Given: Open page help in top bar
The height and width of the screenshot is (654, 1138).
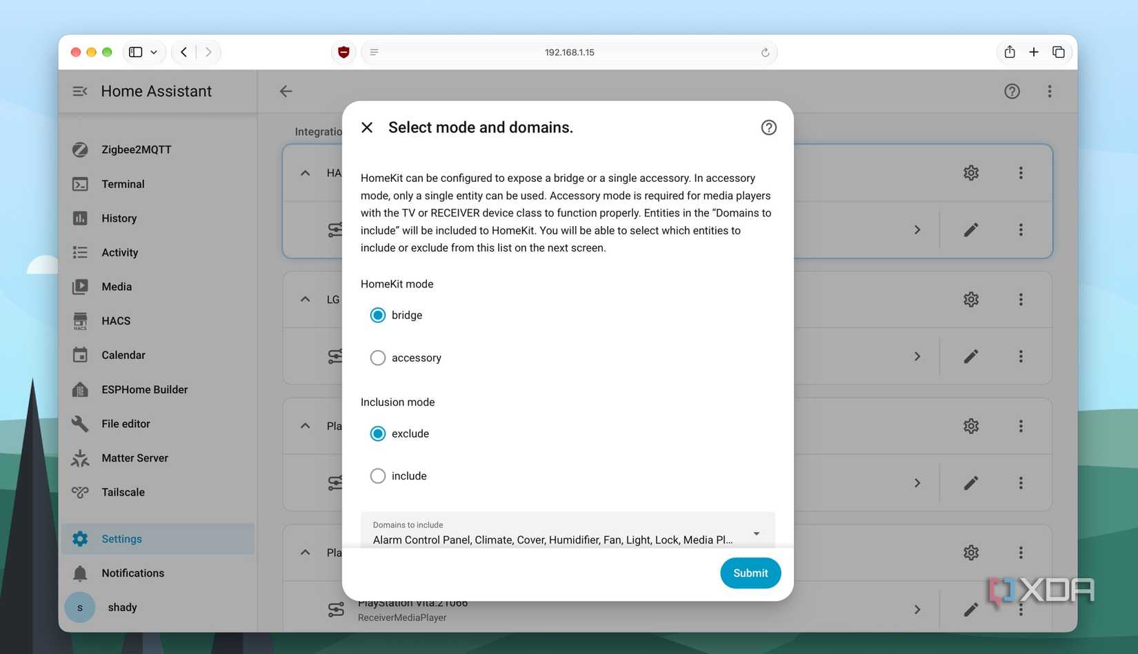Looking at the screenshot, I should click(1012, 91).
